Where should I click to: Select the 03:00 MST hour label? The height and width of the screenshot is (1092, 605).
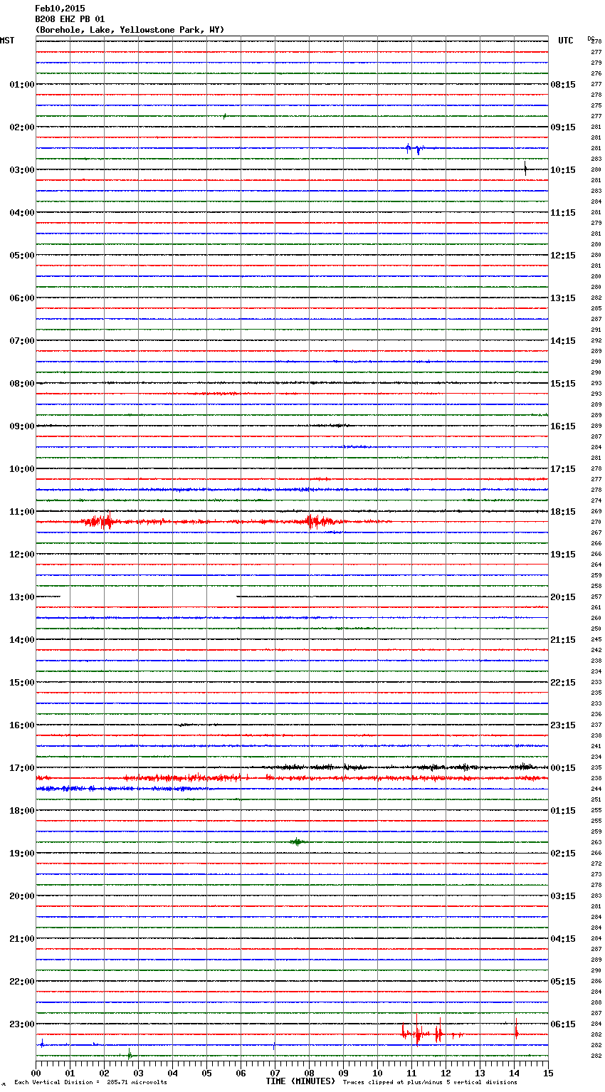[21, 169]
